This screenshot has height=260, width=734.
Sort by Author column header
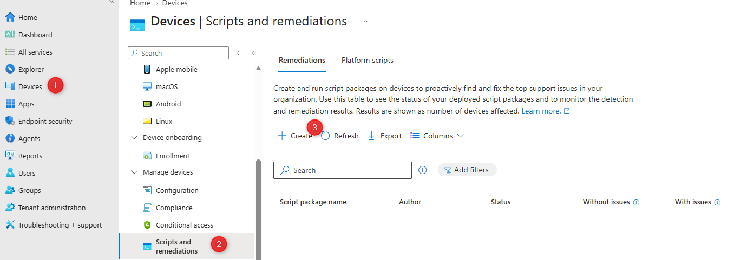point(410,202)
